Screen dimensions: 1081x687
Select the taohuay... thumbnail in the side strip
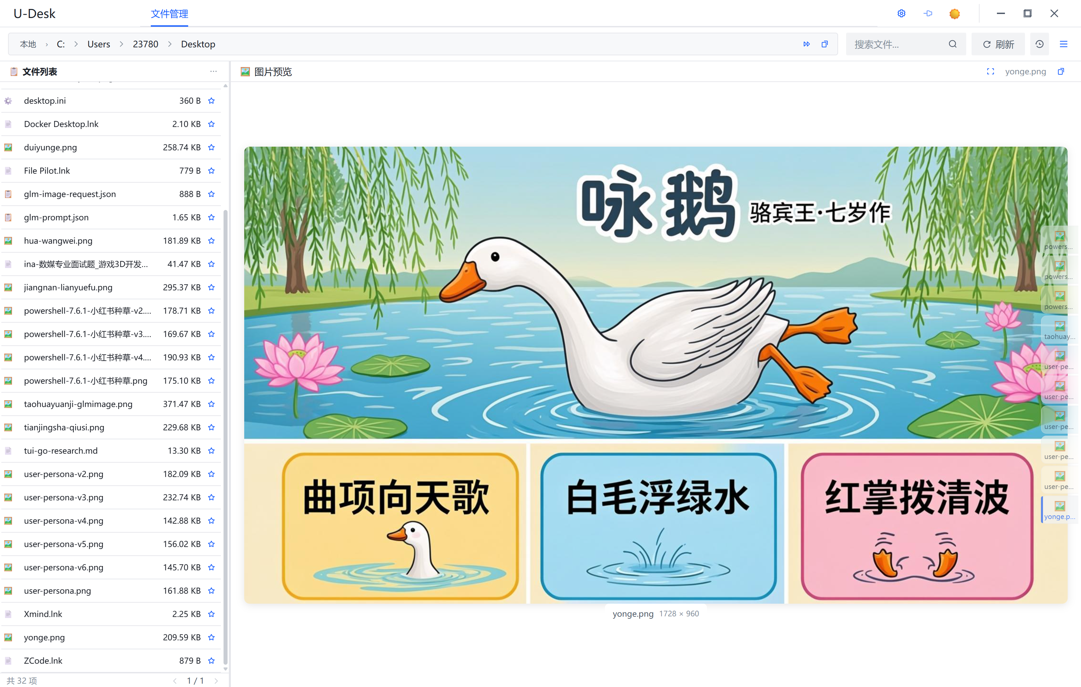click(x=1059, y=330)
